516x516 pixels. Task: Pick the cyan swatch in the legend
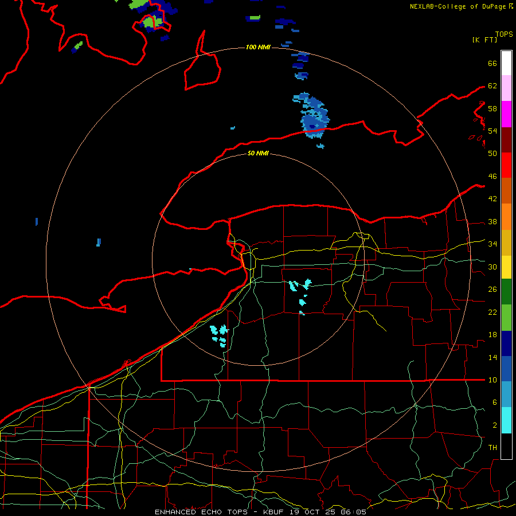(506, 420)
